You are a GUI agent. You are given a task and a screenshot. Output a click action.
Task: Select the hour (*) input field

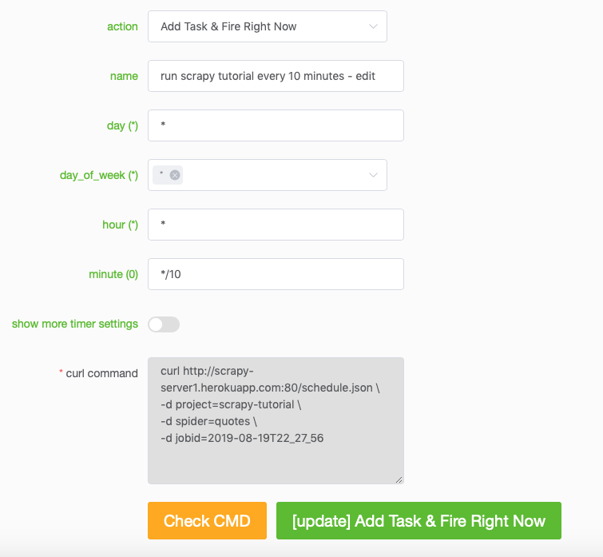click(276, 225)
